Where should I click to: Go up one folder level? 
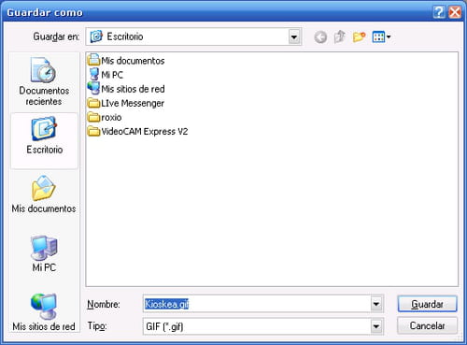(x=340, y=36)
